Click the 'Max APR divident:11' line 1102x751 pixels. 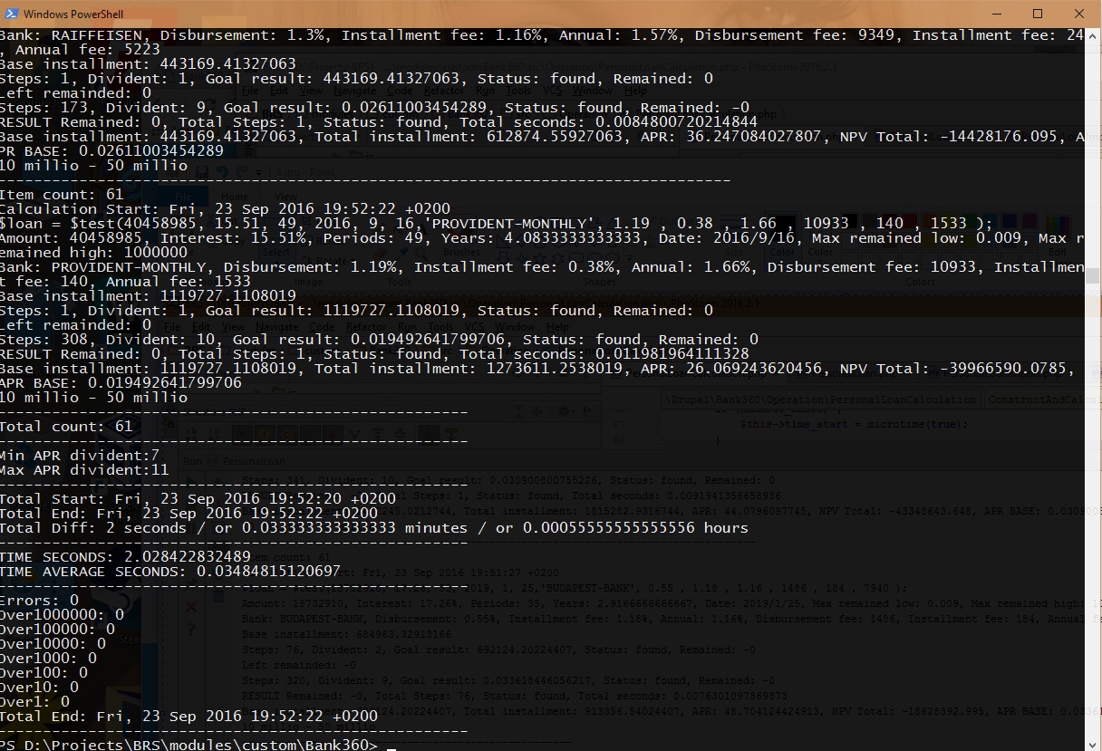tap(84, 470)
